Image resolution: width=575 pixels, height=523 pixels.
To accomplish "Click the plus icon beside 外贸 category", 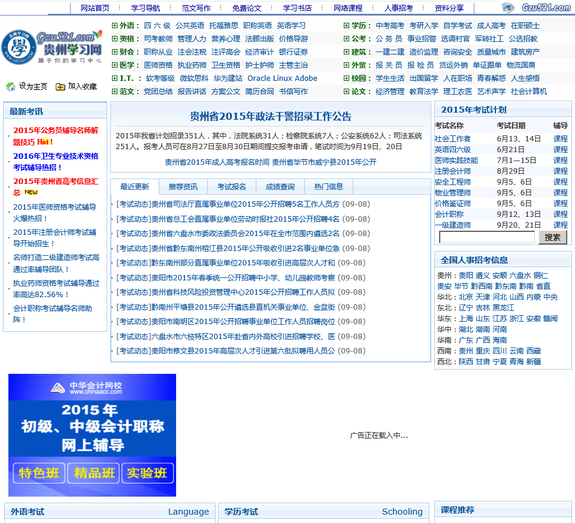I will 346,65.
